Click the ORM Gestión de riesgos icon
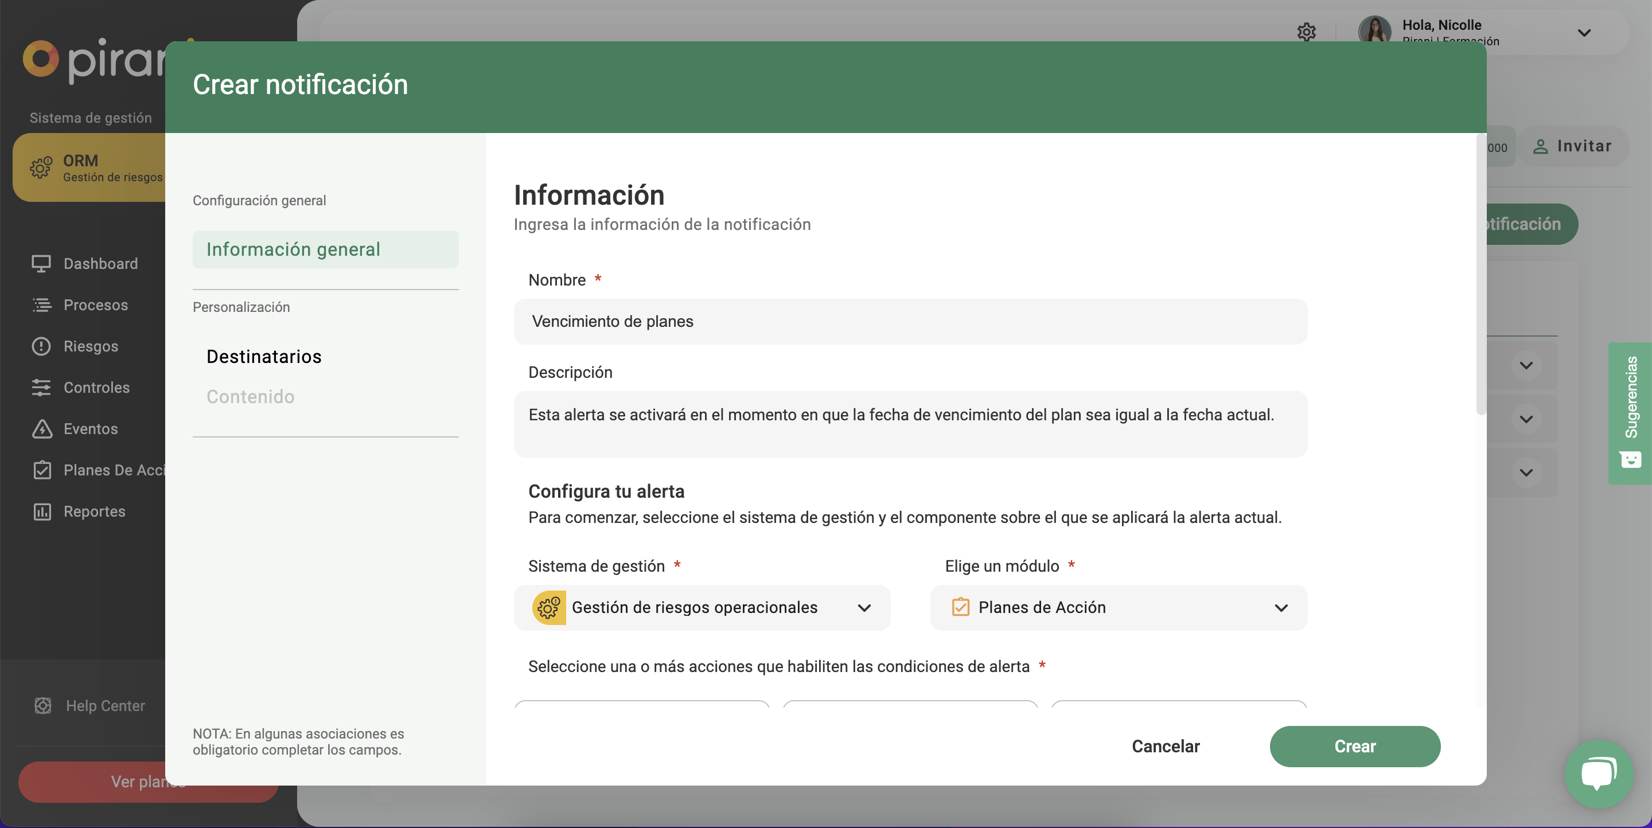The width and height of the screenshot is (1652, 828). [41, 167]
